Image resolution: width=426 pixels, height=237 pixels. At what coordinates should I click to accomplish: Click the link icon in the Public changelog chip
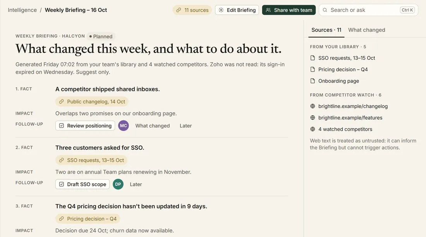pyautogui.click(x=62, y=101)
